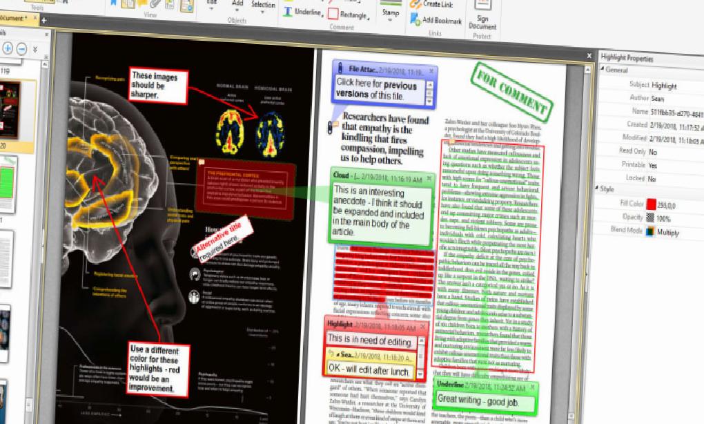Open the Stamp tool

(391, 10)
